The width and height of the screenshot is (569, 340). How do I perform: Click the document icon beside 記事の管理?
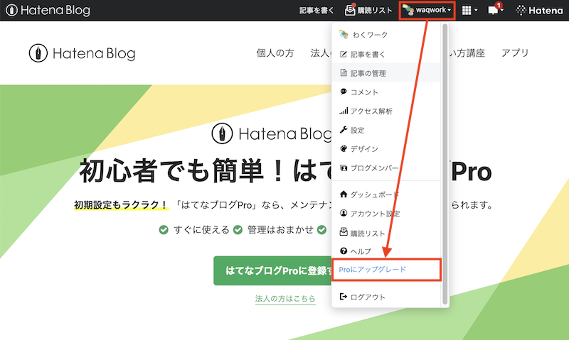coord(344,73)
